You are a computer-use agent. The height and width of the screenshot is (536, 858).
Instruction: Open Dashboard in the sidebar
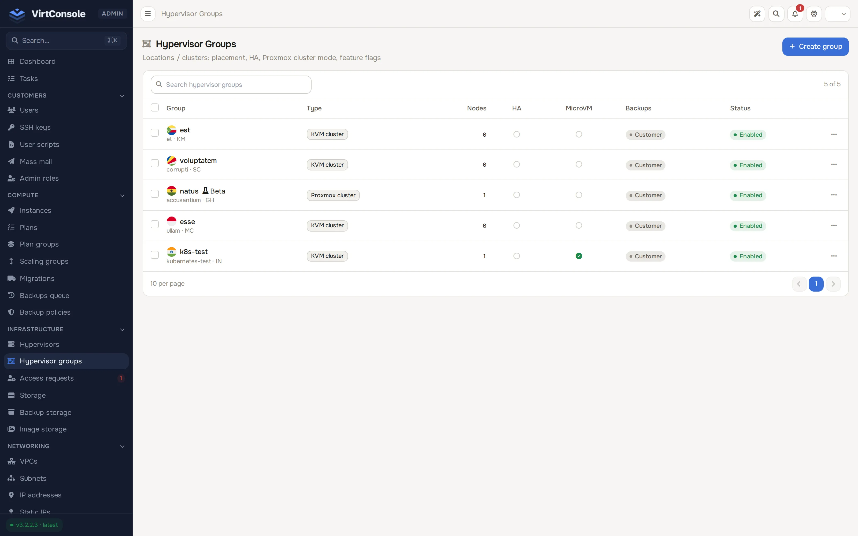coord(66,61)
